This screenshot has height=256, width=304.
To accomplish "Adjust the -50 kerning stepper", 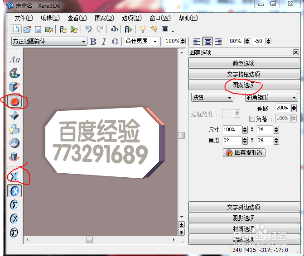I will coord(268,41).
